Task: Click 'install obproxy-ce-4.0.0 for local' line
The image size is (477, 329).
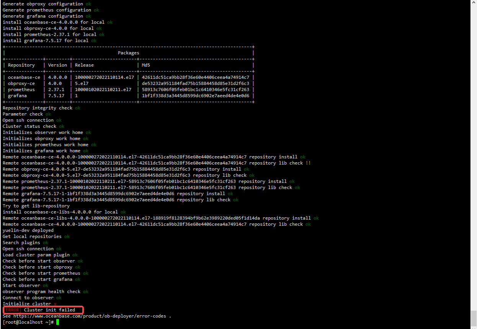Action: [x=52, y=28]
